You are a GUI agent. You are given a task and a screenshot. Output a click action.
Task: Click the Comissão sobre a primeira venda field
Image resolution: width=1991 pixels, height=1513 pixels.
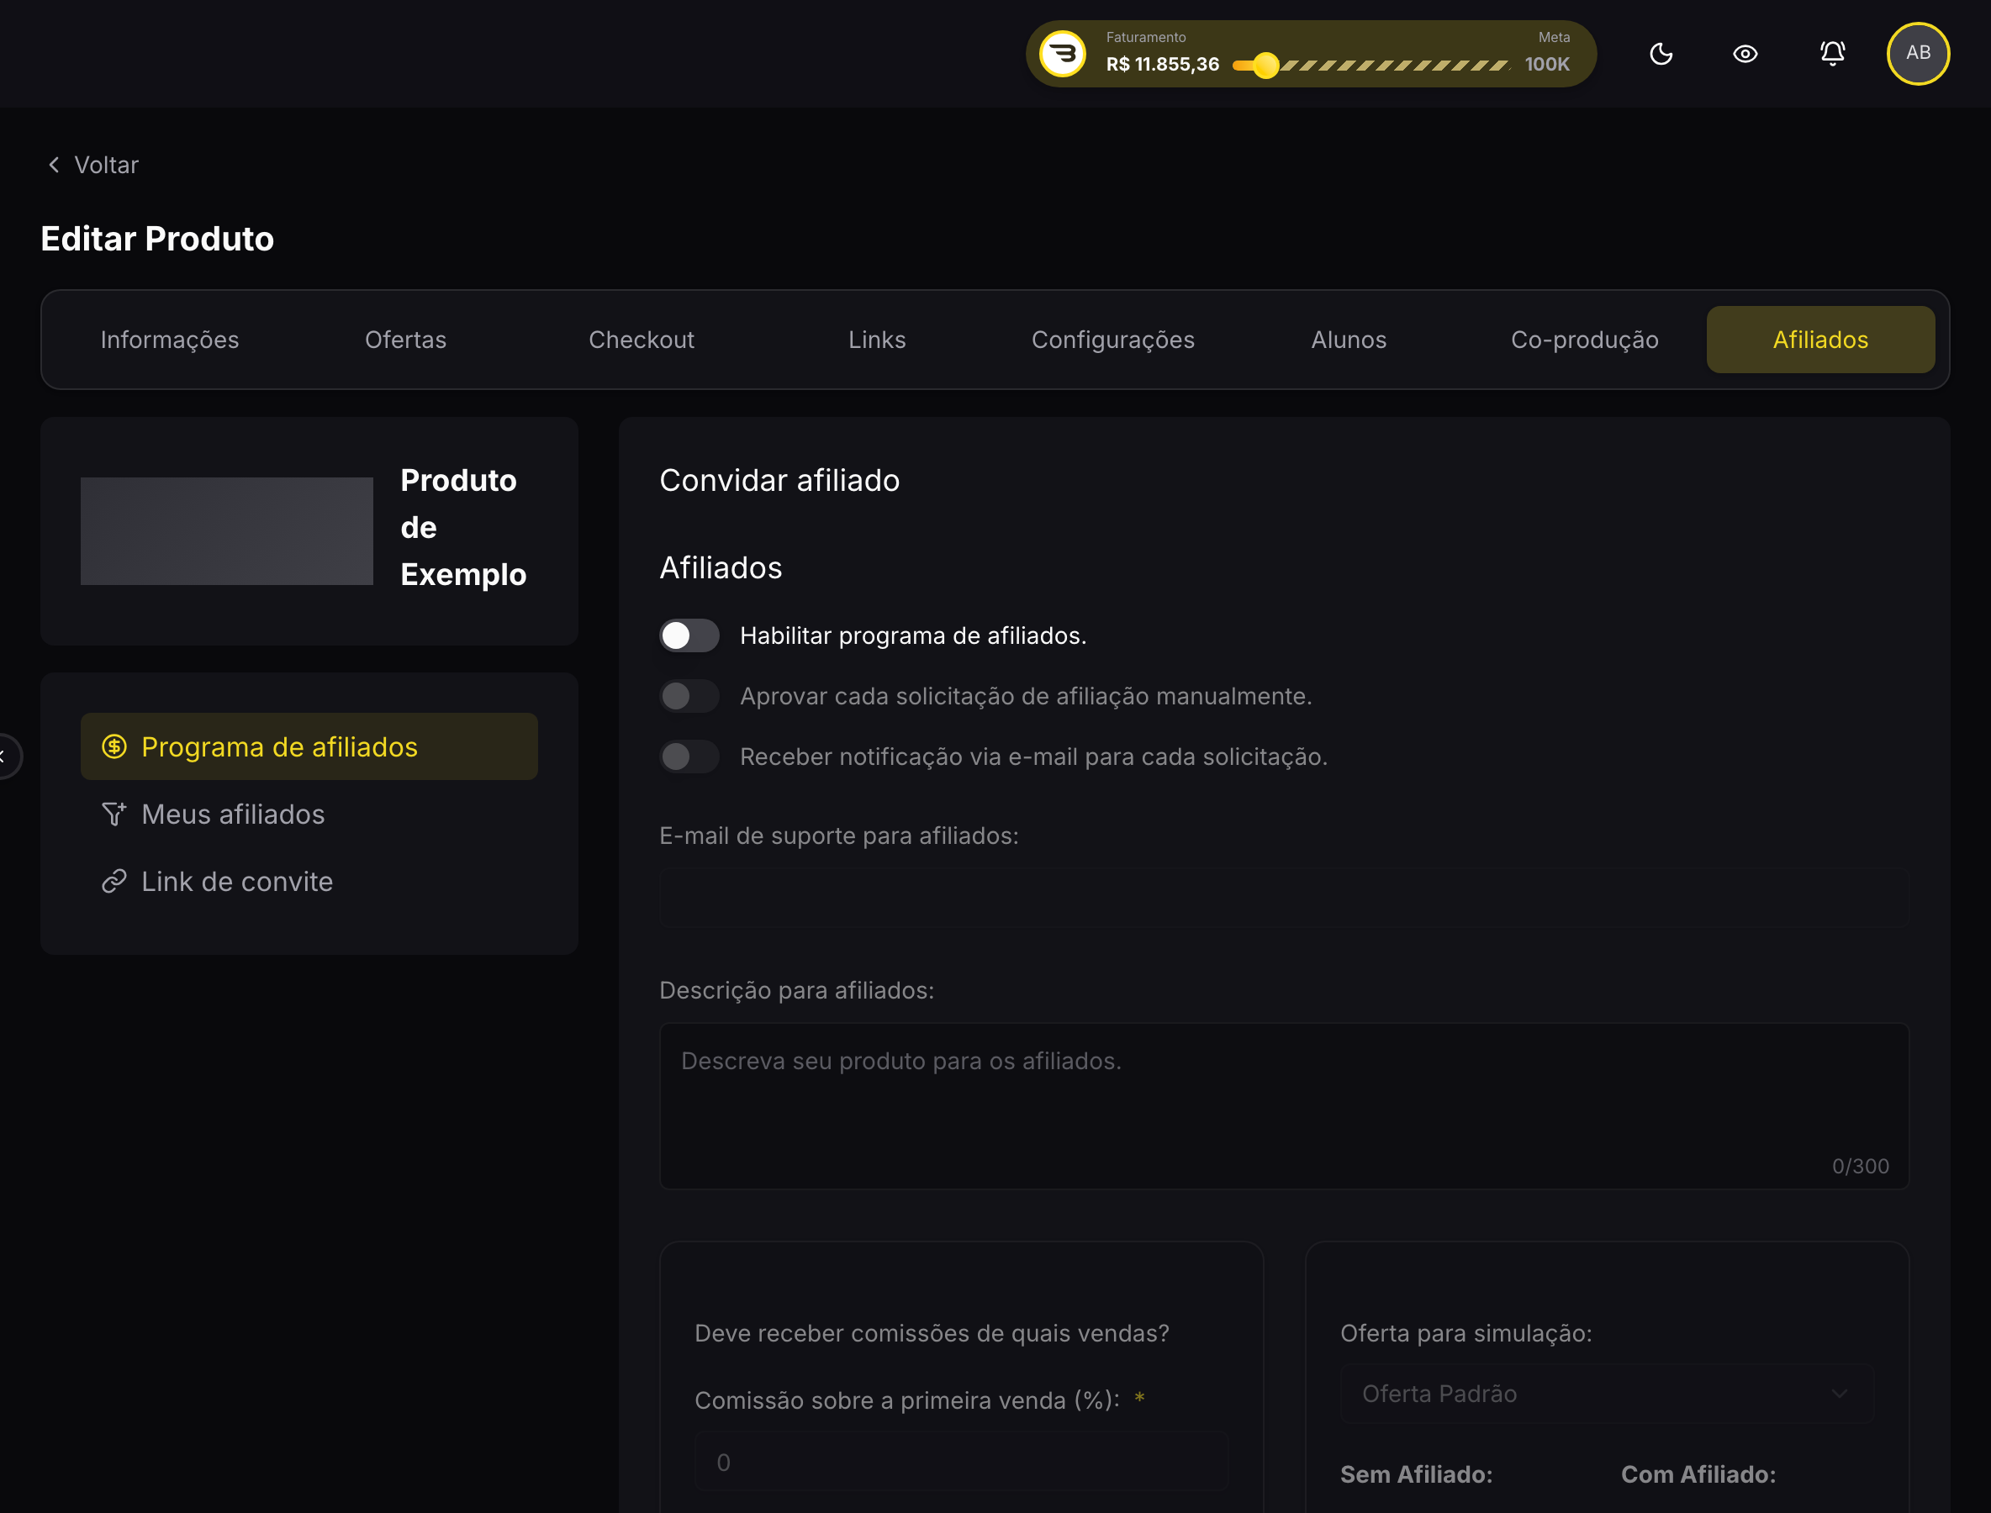click(x=961, y=1462)
